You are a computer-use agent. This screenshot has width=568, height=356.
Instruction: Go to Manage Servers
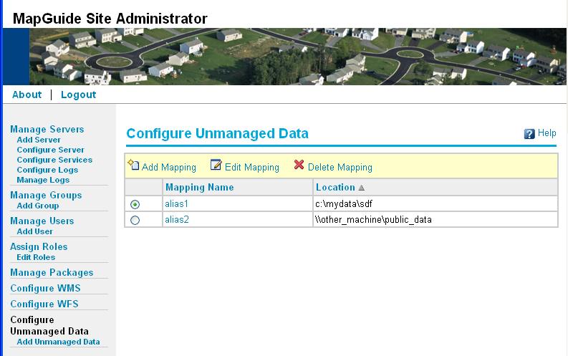pyautogui.click(x=47, y=130)
